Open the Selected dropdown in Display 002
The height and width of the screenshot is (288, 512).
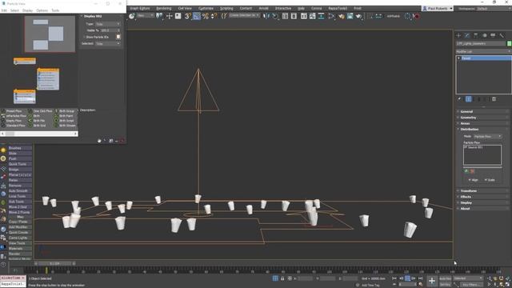(x=108, y=43)
